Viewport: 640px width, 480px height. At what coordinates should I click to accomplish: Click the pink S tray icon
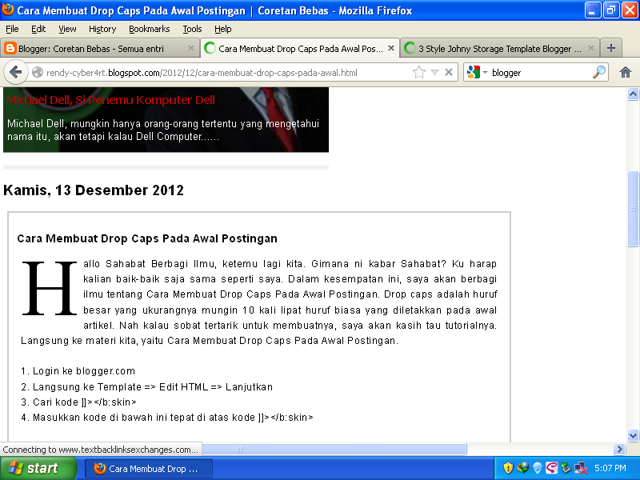click(551, 468)
